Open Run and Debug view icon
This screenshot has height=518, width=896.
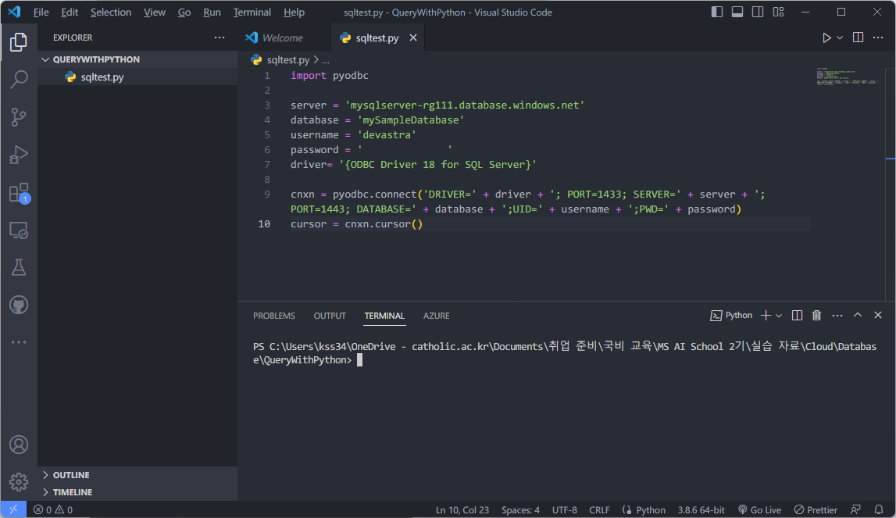point(19,155)
